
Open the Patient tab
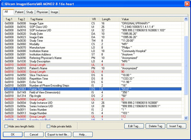(19, 12)
